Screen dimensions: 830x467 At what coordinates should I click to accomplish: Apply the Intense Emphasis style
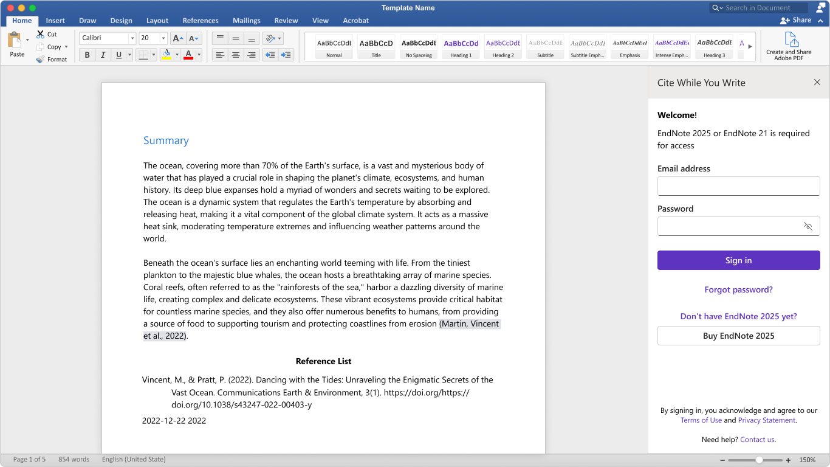[x=672, y=47]
